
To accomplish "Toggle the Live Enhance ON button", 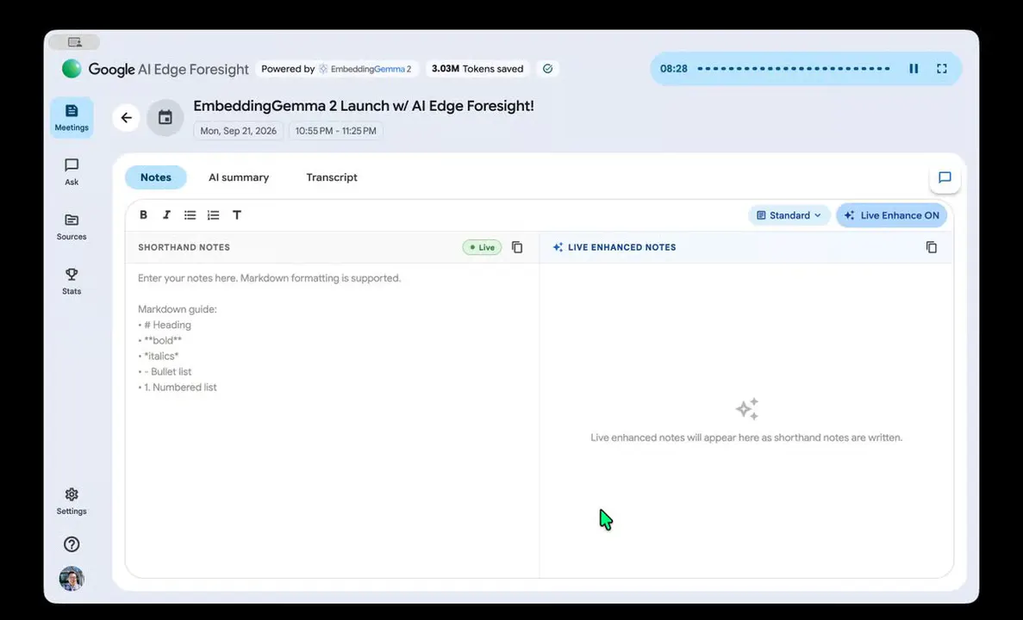I will tap(891, 215).
